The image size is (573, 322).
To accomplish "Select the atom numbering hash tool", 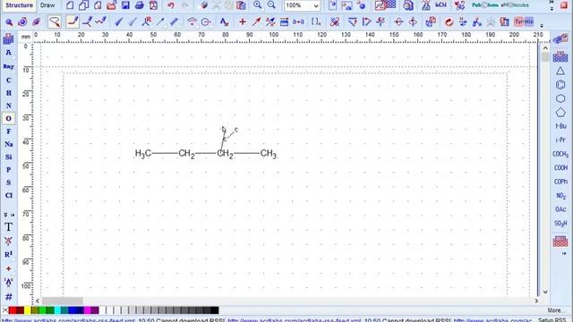I will click(8, 296).
